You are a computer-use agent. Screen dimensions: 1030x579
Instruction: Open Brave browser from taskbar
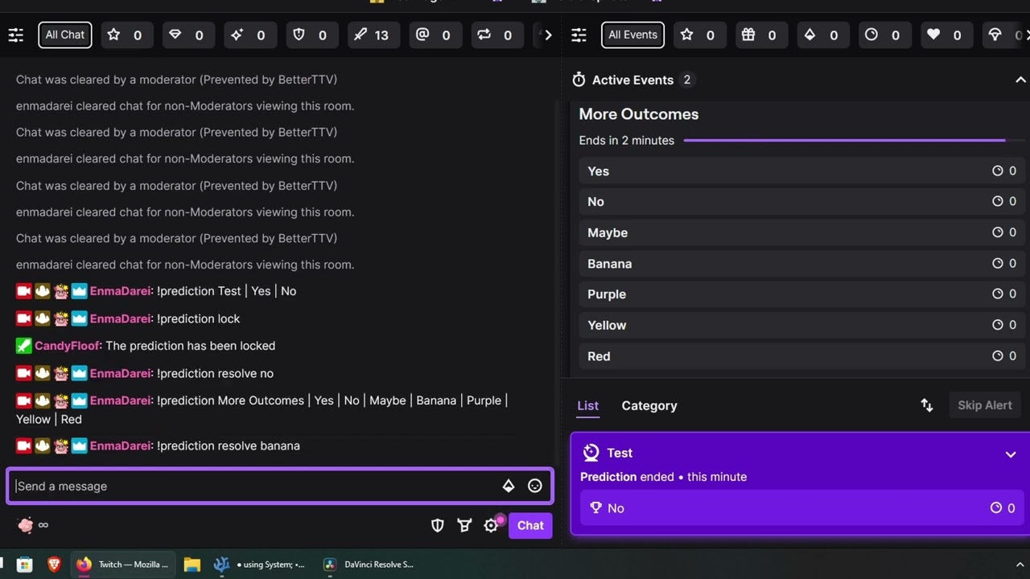point(54,565)
